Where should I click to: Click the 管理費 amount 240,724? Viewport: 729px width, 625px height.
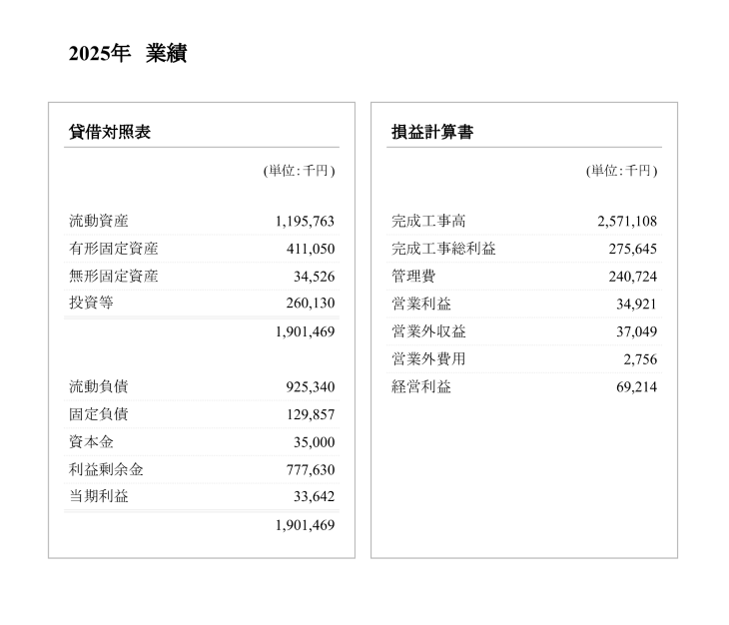tap(632, 277)
